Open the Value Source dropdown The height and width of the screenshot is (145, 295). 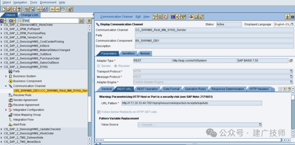(260, 125)
